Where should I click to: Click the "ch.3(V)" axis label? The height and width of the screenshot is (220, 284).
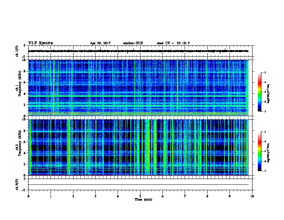17,184
